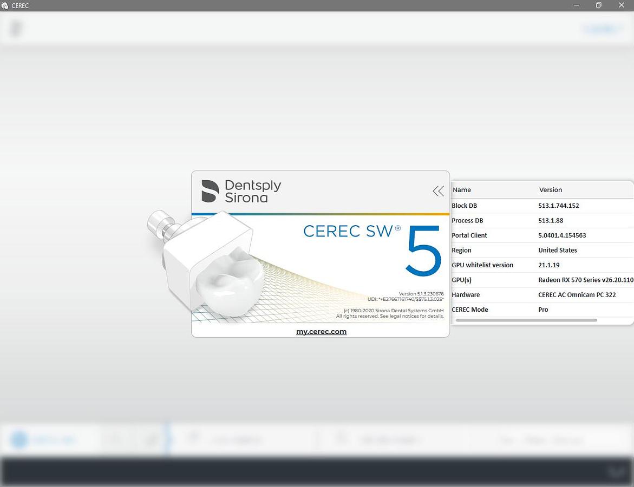
Task: Select the Process DB version 513.1.88
Action: coord(550,220)
